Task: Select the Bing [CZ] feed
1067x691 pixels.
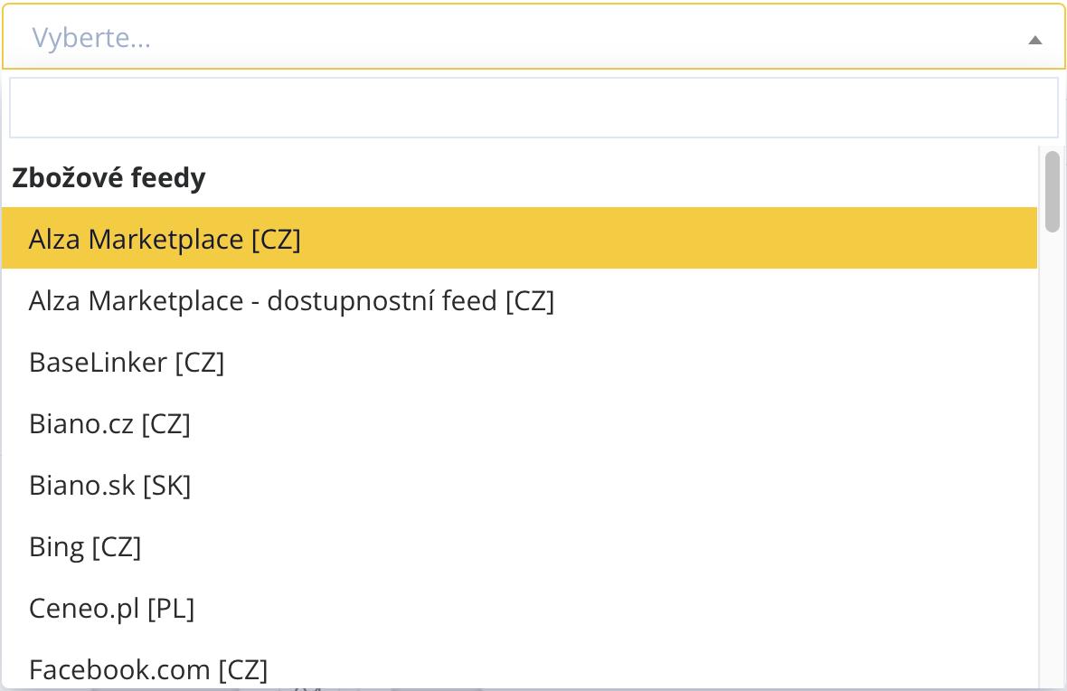Action: click(85, 546)
